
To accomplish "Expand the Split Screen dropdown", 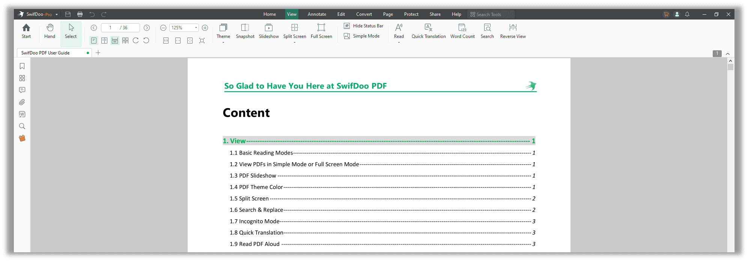I will click(x=295, y=42).
